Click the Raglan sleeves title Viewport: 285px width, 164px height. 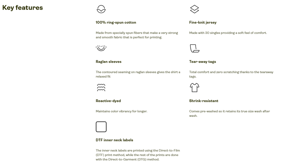[109, 62]
